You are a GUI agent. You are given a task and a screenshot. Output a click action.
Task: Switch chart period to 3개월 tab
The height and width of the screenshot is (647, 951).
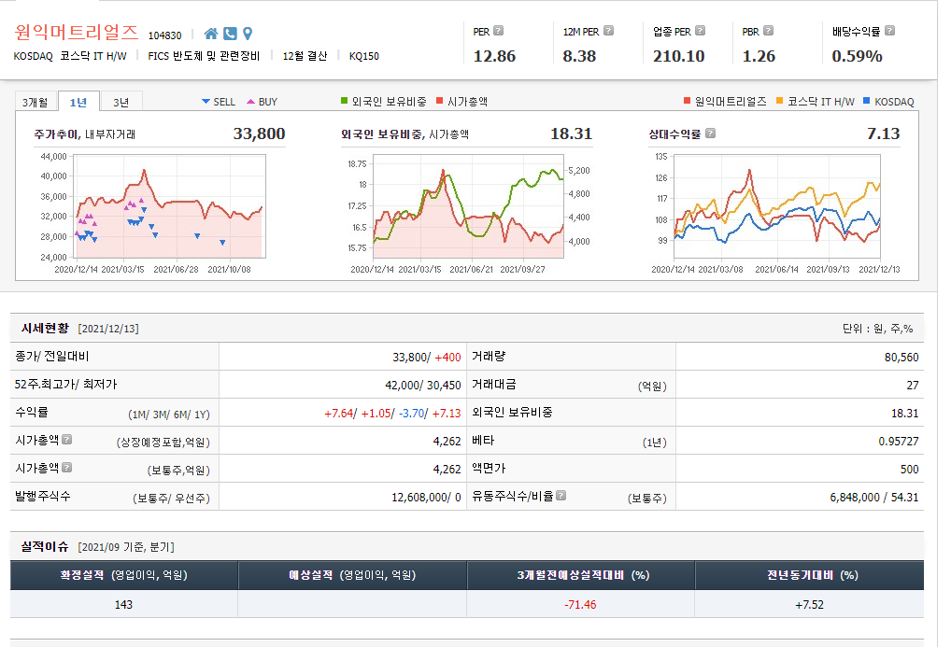coord(35,102)
